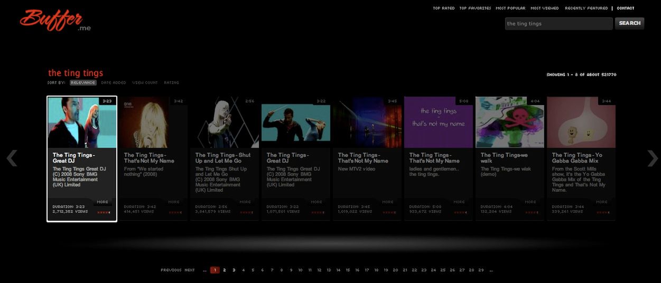
Task: Click title The Ting Tings - Shut Up and Let Me Go
Action: [x=223, y=158]
